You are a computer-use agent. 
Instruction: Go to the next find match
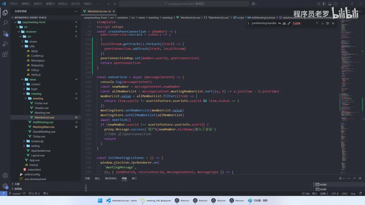pyautogui.click(x=322, y=23)
